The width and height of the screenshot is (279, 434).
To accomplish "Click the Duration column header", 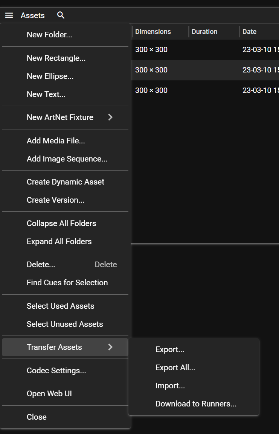I will (x=204, y=32).
